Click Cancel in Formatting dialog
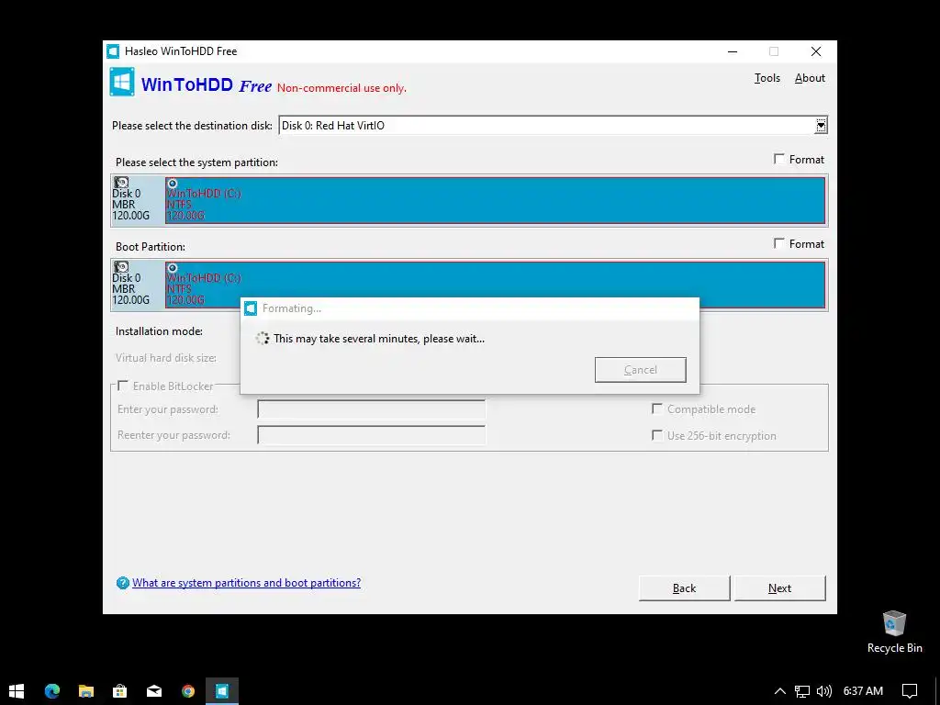Image resolution: width=940 pixels, height=705 pixels. click(x=640, y=370)
